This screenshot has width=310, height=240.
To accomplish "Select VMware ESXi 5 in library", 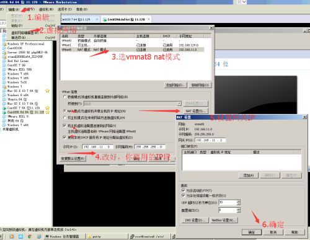I will (x=18, y=117).
